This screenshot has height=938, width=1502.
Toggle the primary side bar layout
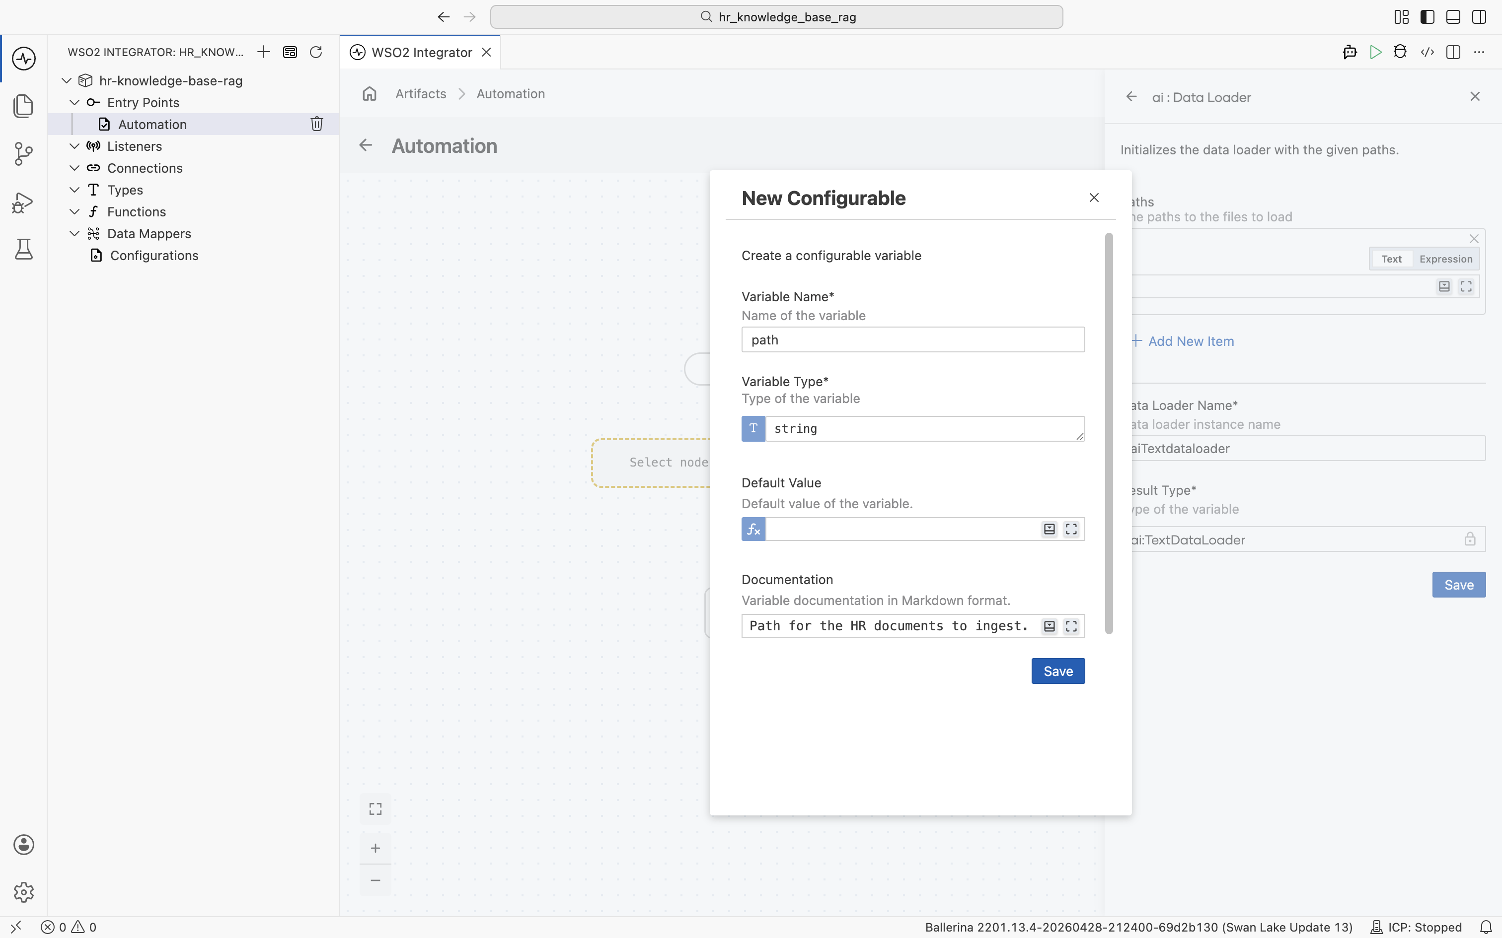point(1427,17)
